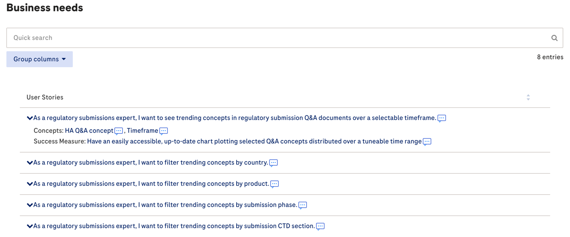Open comment icon on filter by product story
The width and height of the screenshot is (570, 237).
pos(274,184)
